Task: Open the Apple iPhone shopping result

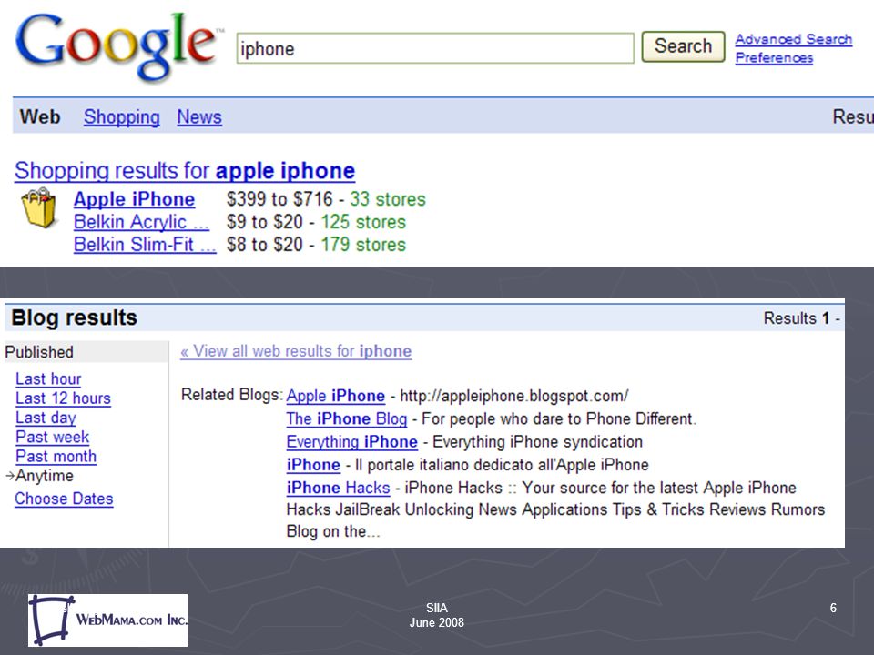Action: pyautogui.click(x=135, y=199)
